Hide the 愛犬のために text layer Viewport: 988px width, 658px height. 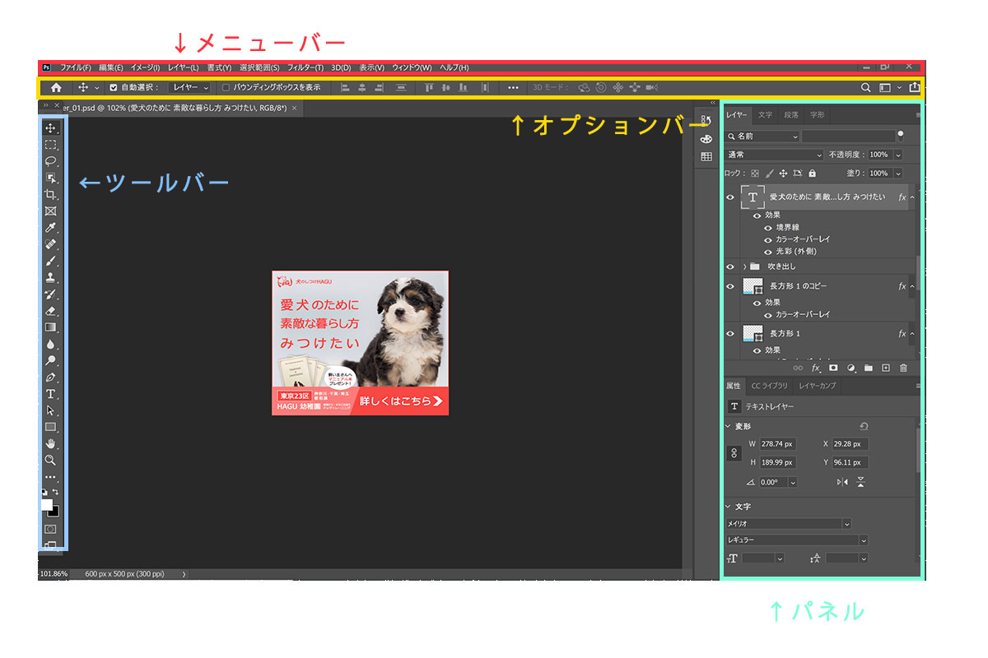click(x=729, y=197)
